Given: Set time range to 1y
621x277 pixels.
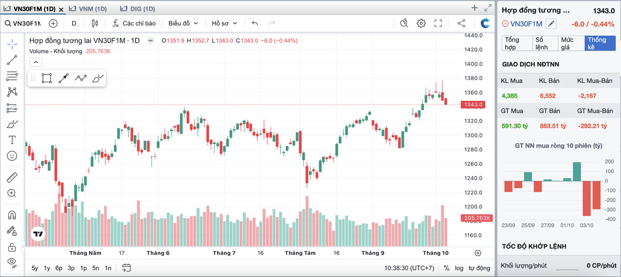Looking at the screenshot, I should 47,268.
